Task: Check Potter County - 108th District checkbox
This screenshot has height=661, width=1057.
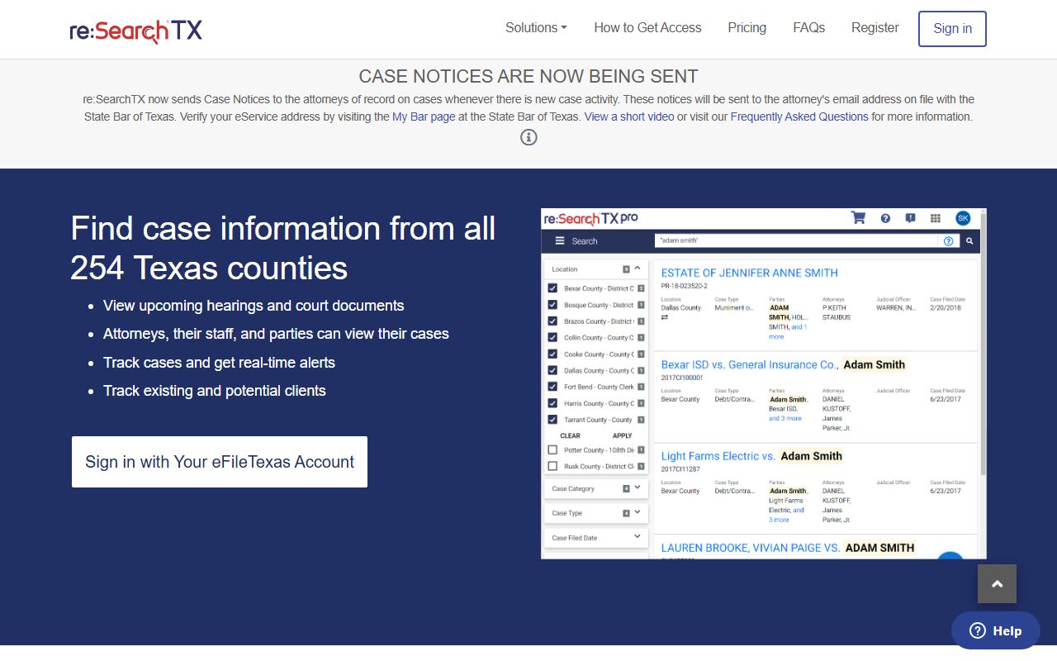Action: click(552, 450)
